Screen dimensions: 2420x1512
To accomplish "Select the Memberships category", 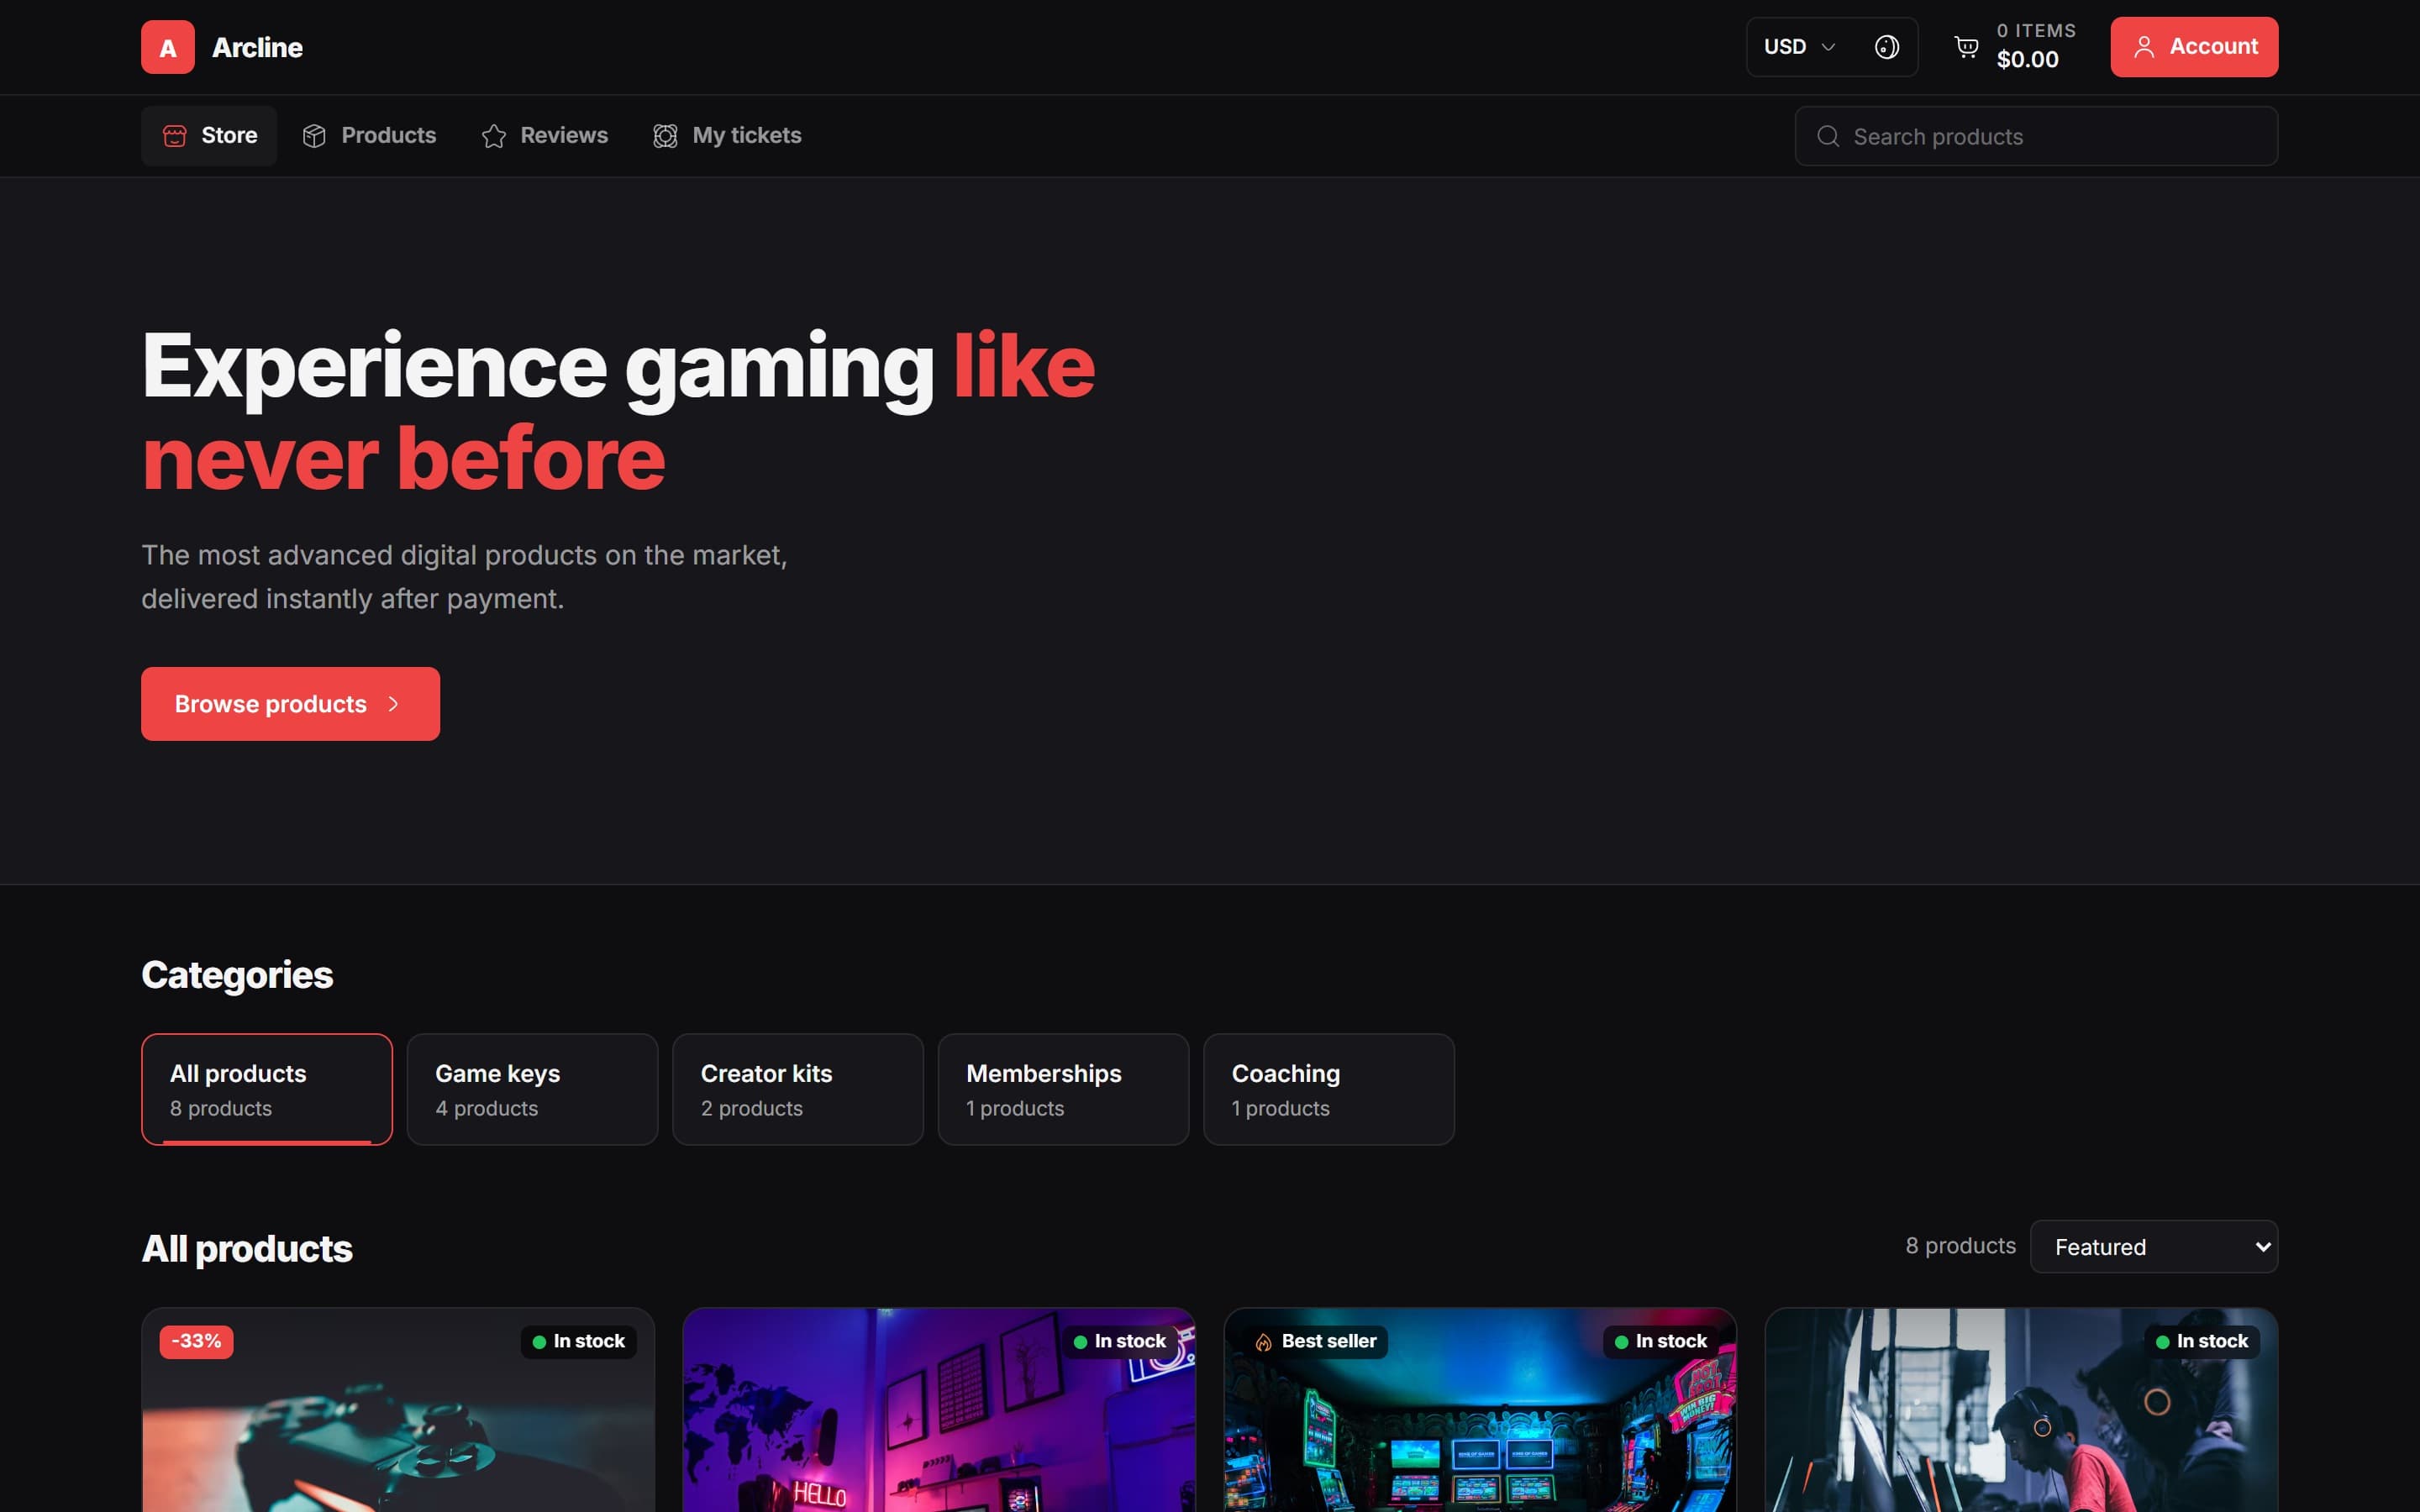I will 1063,1089.
